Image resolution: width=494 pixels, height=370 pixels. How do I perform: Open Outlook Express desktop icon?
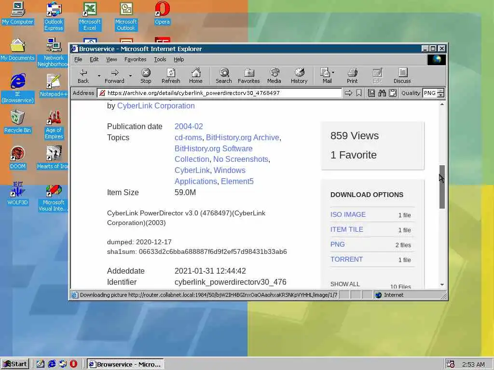[54, 16]
